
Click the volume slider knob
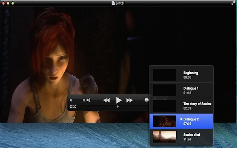tap(84, 100)
